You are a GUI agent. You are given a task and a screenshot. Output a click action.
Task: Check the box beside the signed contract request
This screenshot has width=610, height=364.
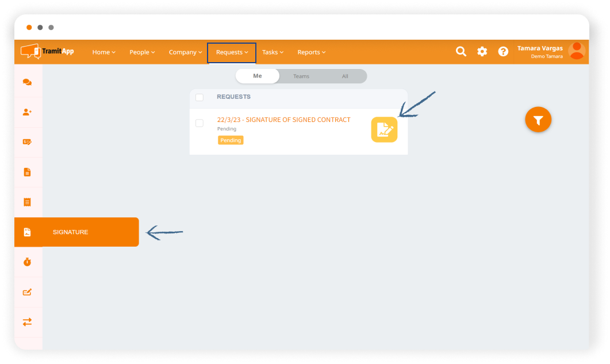(200, 123)
